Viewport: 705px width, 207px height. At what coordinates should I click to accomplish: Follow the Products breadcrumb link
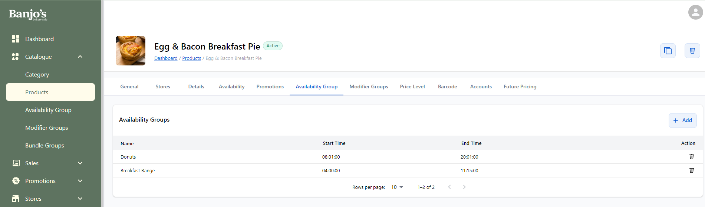[x=191, y=58]
